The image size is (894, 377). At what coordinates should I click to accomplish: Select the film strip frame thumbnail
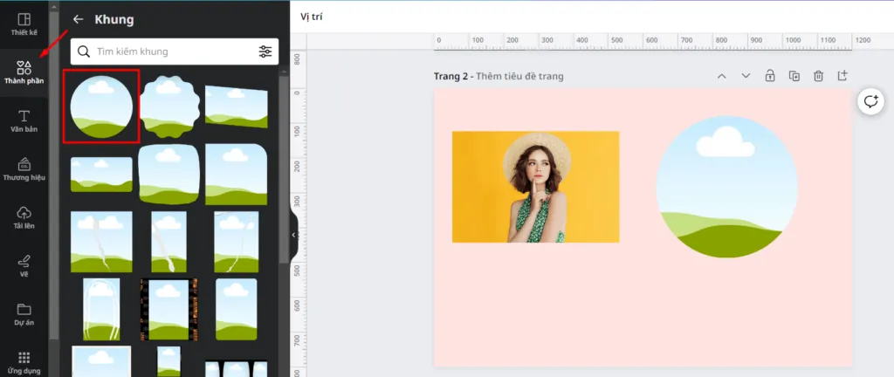[168, 309]
